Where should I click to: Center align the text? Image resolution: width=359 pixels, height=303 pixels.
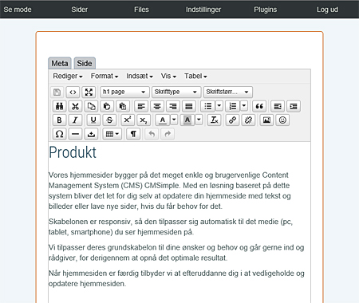pyautogui.click(x=157, y=106)
